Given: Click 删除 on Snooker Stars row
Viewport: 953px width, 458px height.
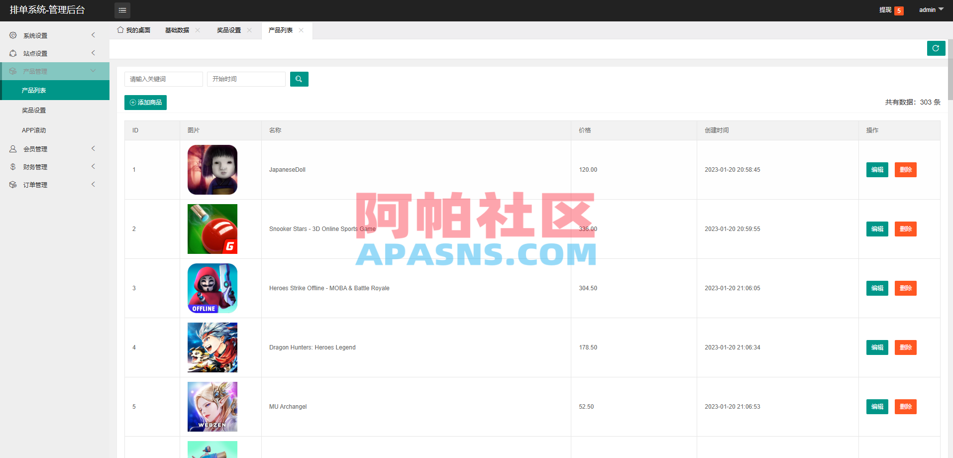Looking at the screenshot, I should pyautogui.click(x=905, y=229).
